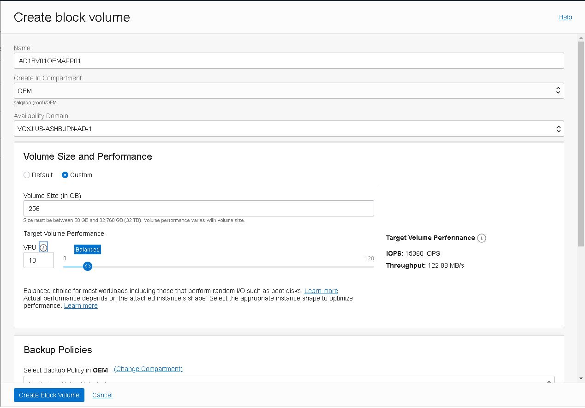Click the scrollbar down arrow
The width and height of the screenshot is (585, 408).
tap(581, 378)
